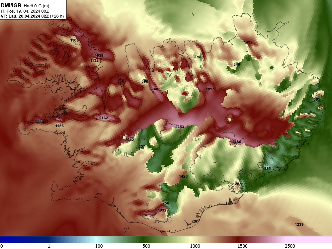Viewport: 332px width, 249px height.
Task: Click the DMI/IGB title text
Action: pyautogui.click(x=11, y=5)
